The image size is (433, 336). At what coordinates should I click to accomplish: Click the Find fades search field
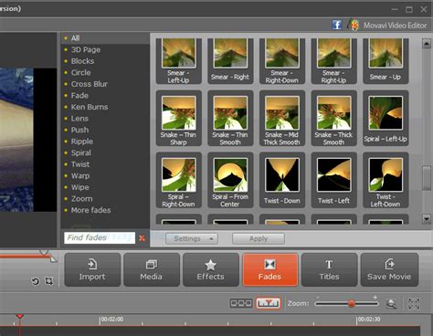pos(100,237)
